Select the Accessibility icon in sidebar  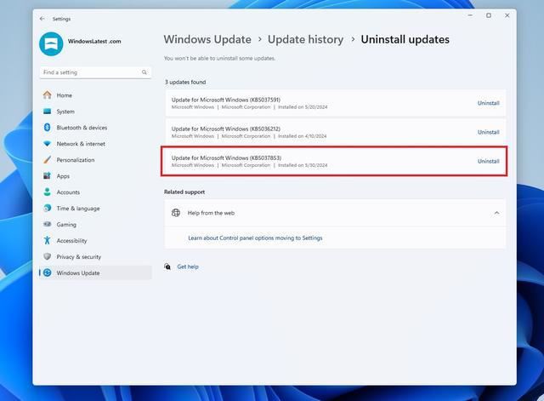click(48, 241)
